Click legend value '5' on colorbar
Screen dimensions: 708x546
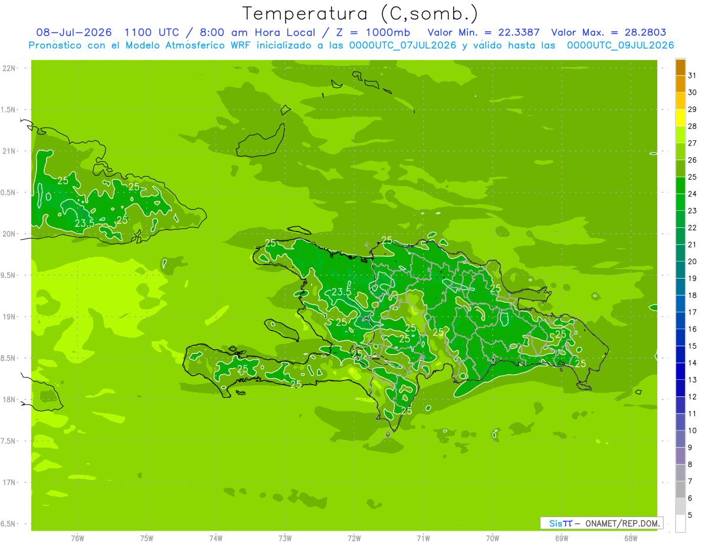tap(691, 515)
